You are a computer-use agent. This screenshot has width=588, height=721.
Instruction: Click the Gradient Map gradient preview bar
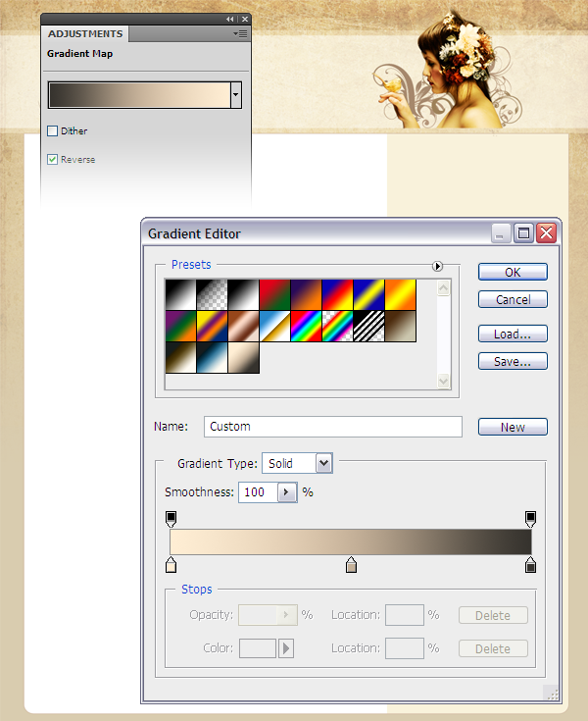click(139, 95)
